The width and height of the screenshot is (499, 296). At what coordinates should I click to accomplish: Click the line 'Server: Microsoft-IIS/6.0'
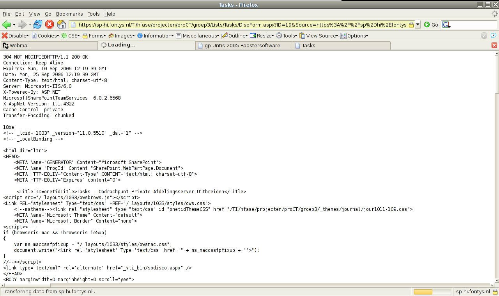click(37, 86)
